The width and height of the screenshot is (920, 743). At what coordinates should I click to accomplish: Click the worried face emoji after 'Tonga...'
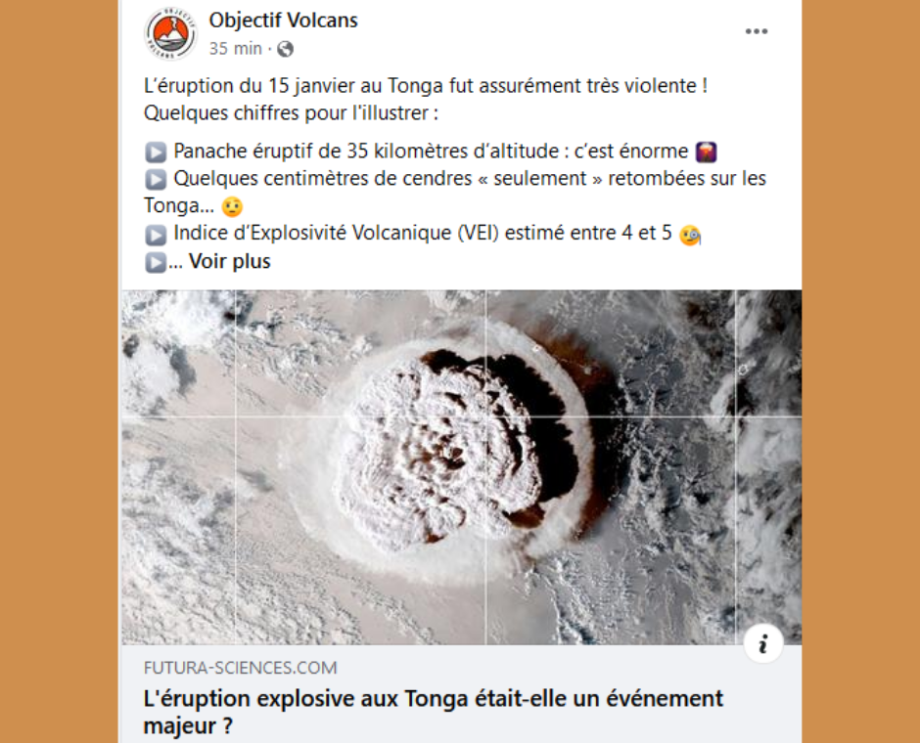pos(232,206)
